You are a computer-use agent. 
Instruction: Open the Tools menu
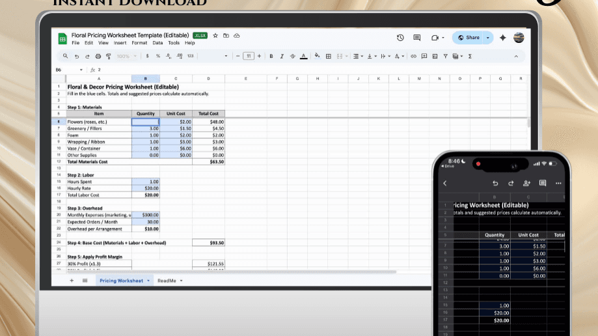[174, 43]
